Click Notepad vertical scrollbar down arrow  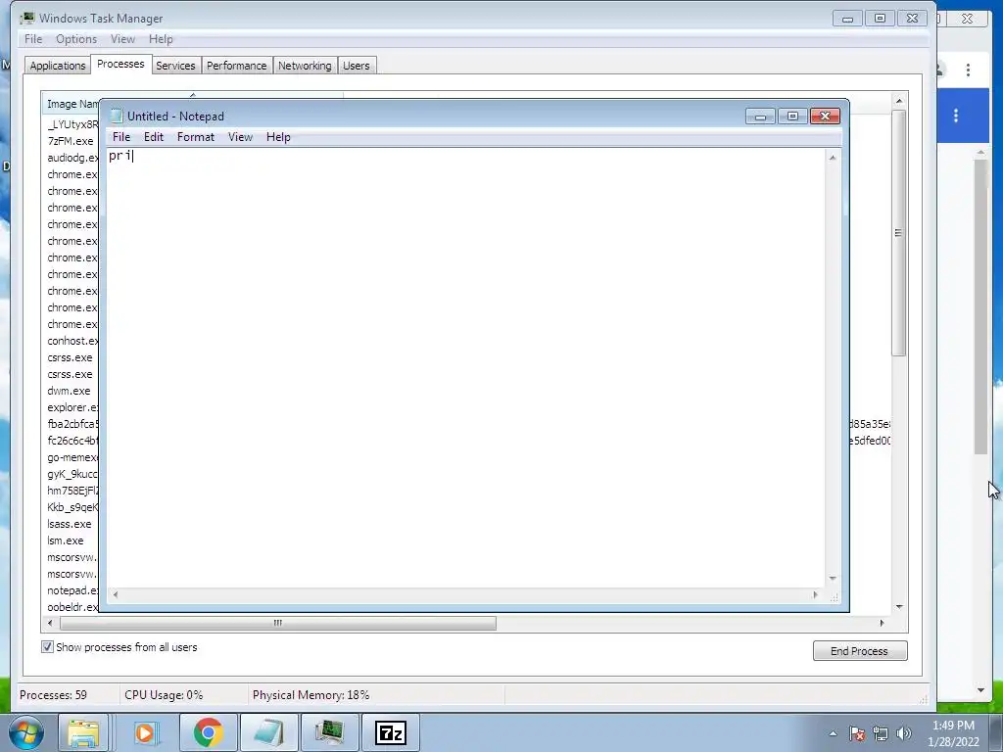[833, 578]
